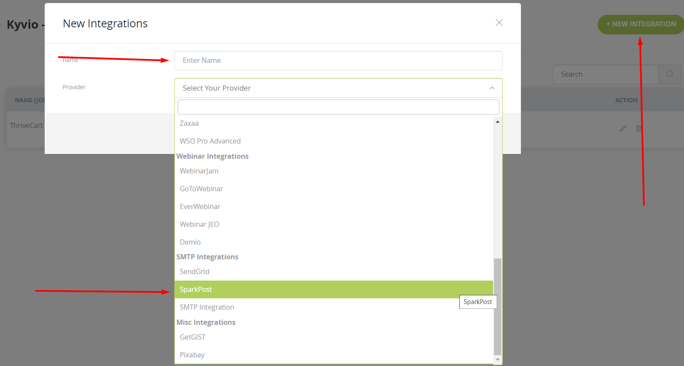Choose SendGrid under SMTP Integrations

(x=334, y=271)
